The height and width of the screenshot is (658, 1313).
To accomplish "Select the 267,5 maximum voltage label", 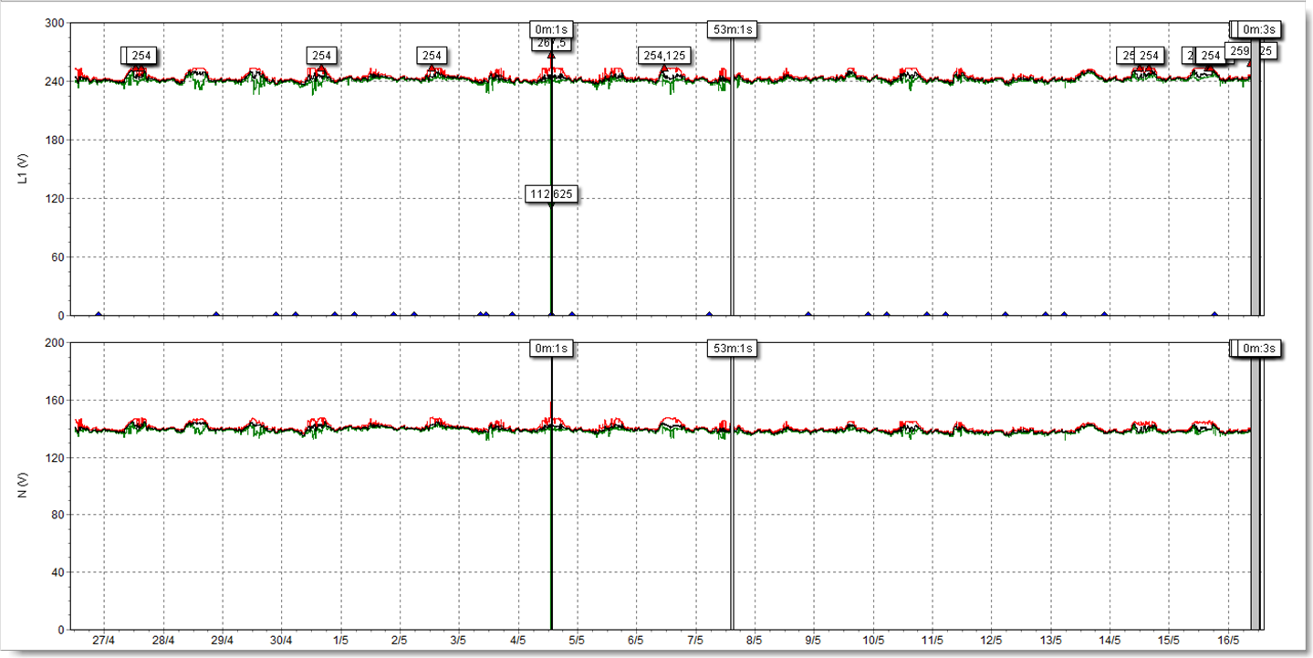I will 551,43.
